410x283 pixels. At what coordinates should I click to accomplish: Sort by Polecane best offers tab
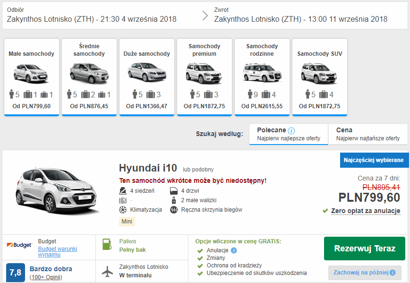tap(289, 134)
